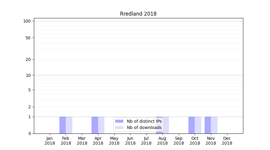
Task: Click the 'Jan 2018' x-axis label
Action: click(x=49, y=141)
